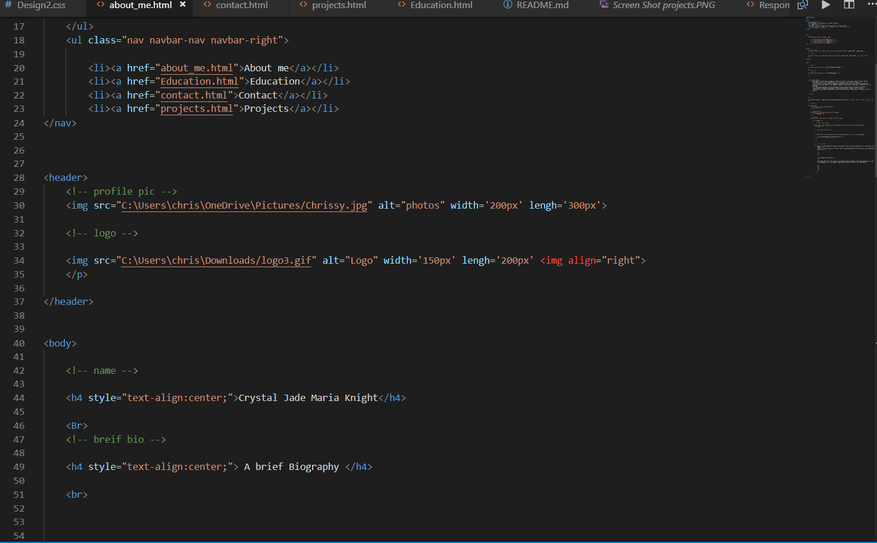Click the closing </p> tag on line 35
This screenshot has width=877, height=543.
point(77,274)
